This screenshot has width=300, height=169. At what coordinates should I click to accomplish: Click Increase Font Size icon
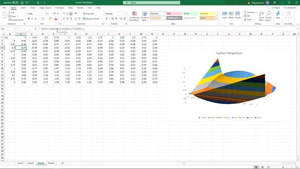54,14
